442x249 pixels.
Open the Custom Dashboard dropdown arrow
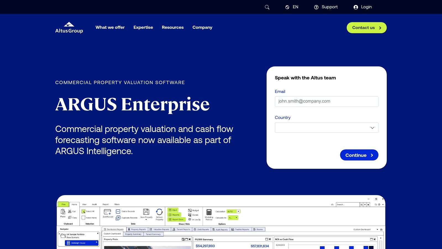pyautogui.click(x=377, y=229)
